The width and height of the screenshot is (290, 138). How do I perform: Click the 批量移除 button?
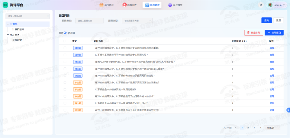pos(253,32)
